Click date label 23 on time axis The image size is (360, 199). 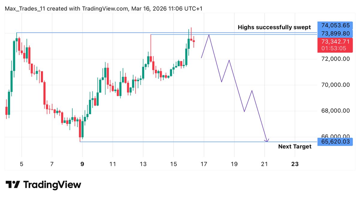click(x=295, y=164)
